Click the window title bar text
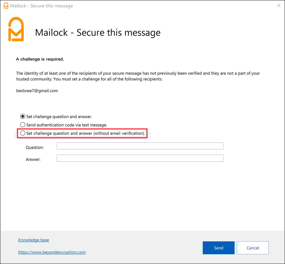 pos(41,6)
